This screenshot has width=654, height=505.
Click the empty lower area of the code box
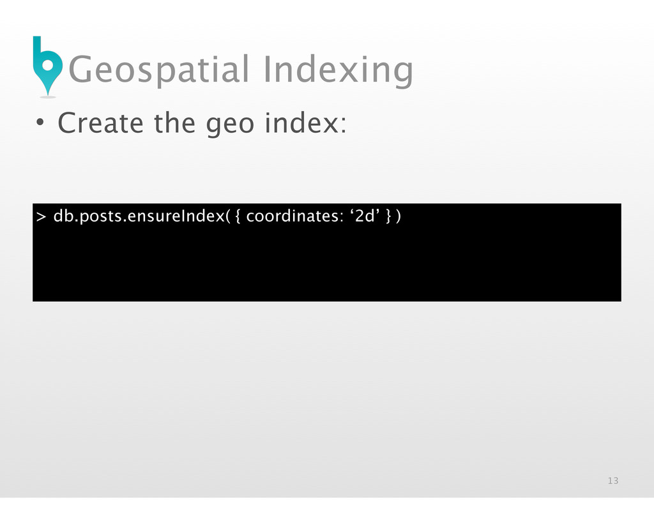coord(326,267)
